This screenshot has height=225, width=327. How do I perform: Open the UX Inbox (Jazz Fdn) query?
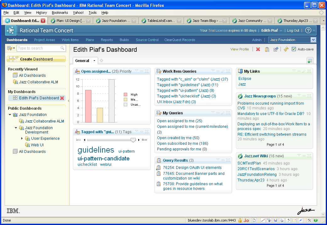pyautogui.click(x=177, y=102)
